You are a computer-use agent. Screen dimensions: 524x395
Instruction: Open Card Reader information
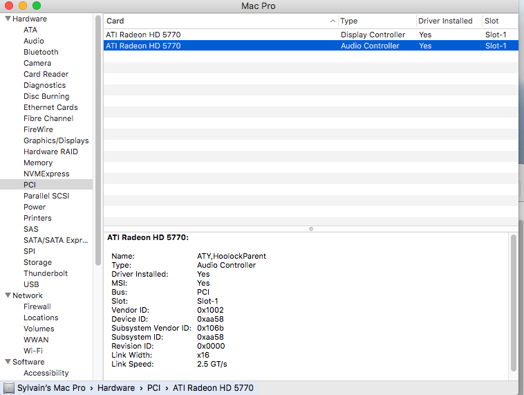click(46, 74)
